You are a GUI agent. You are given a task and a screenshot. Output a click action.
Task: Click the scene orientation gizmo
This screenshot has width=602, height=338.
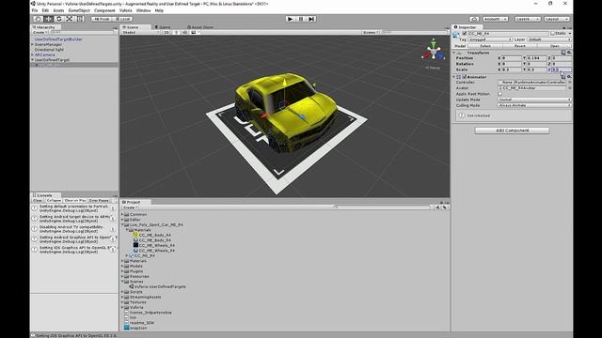tap(434, 51)
